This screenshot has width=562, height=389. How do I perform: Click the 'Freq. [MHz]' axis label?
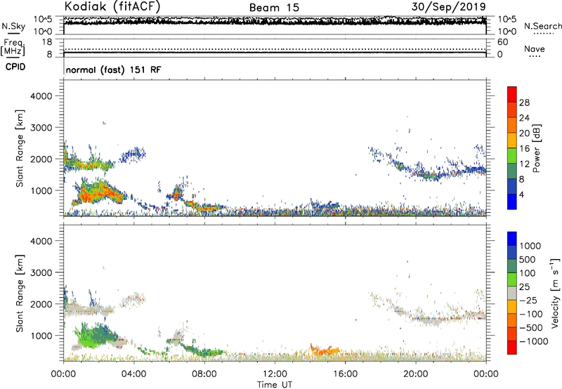point(13,48)
